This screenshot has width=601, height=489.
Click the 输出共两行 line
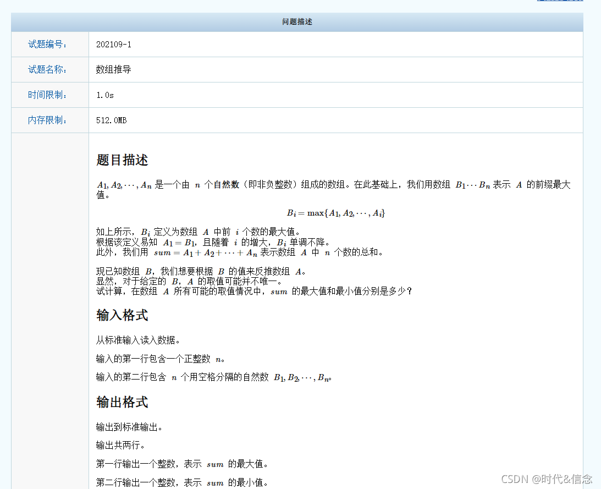pyautogui.click(x=120, y=446)
